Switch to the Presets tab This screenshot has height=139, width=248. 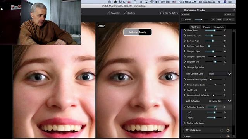[207, 27]
